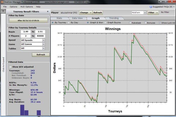Open the Speed All Speeds dropdown
Screen dimensions: 176x117
(43, 40)
